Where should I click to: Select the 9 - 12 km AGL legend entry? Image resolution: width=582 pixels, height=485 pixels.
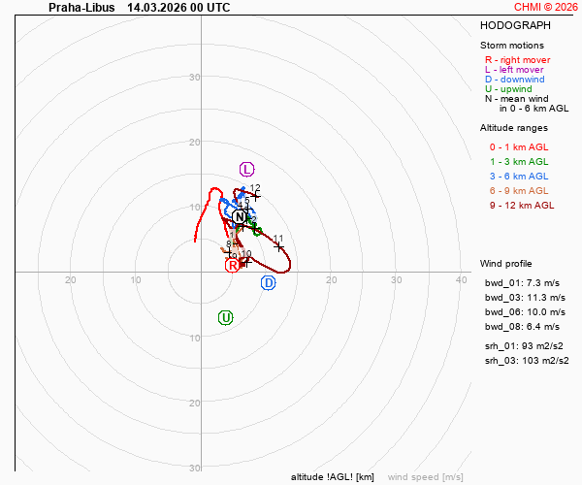pyautogui.click(x=522, y=206)
